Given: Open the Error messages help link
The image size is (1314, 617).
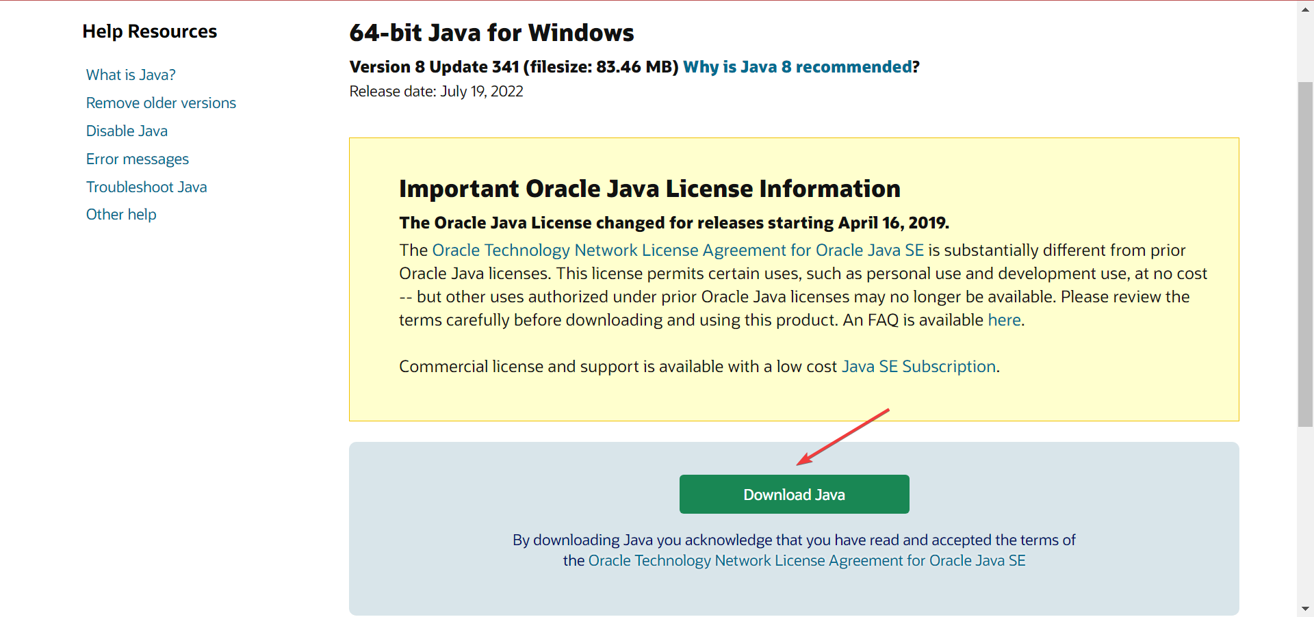Looking at the screenshot, I should 137,159.
